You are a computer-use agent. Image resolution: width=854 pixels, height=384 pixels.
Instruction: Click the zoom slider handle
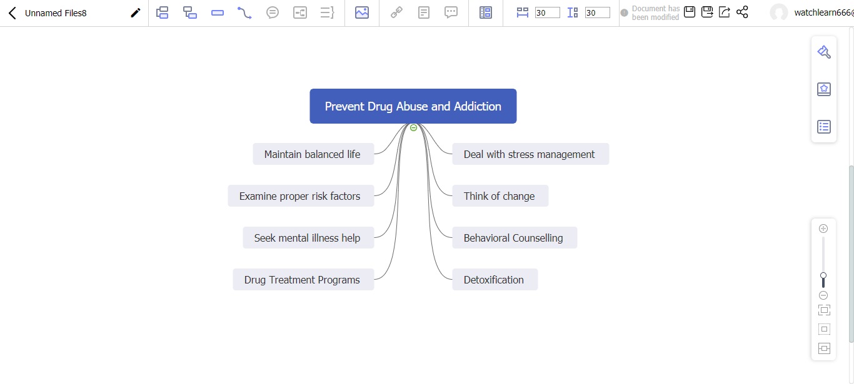click(x=823, y=277)
